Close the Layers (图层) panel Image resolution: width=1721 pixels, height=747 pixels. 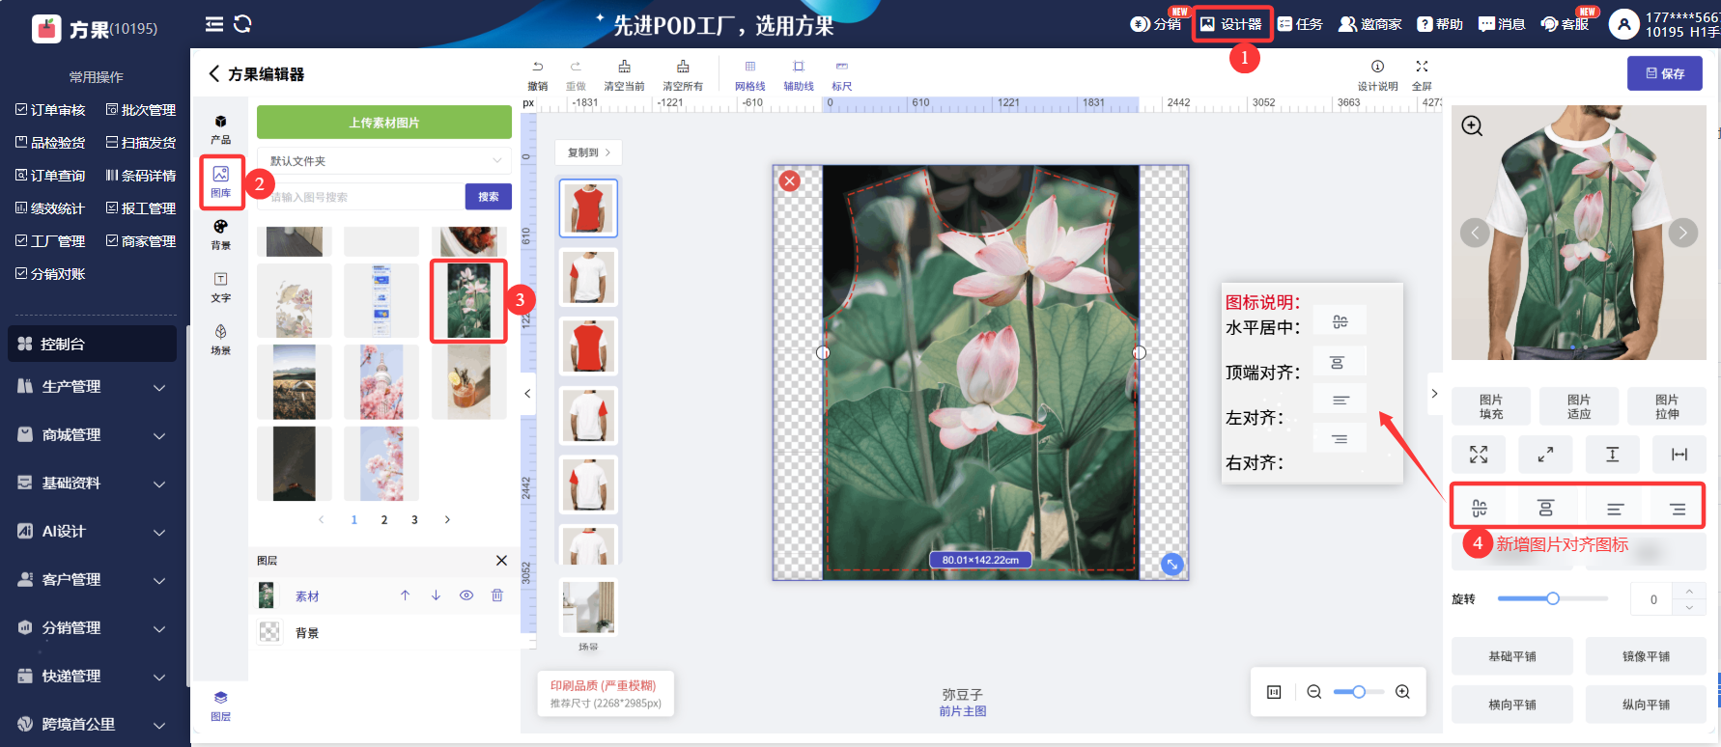(501, 561)
